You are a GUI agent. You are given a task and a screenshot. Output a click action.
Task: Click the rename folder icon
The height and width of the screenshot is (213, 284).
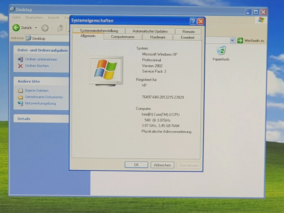pyautogui.click(x=20, y=59)
